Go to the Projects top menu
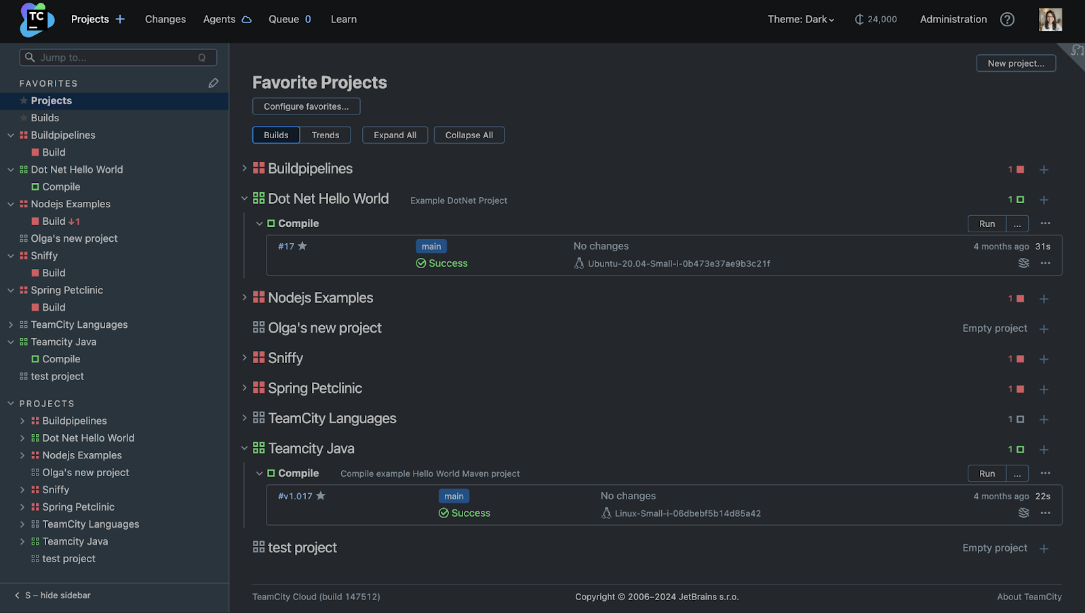Viewport: 1085px width, 613px height. click(x=90, y=20)
